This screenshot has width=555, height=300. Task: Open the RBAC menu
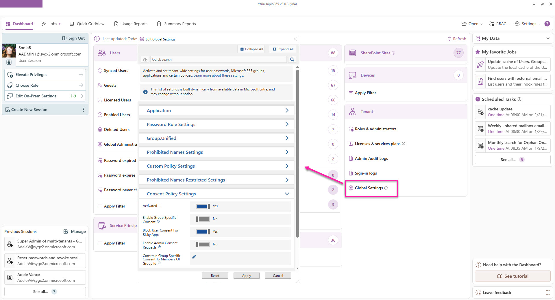click(x=499, y=24)
